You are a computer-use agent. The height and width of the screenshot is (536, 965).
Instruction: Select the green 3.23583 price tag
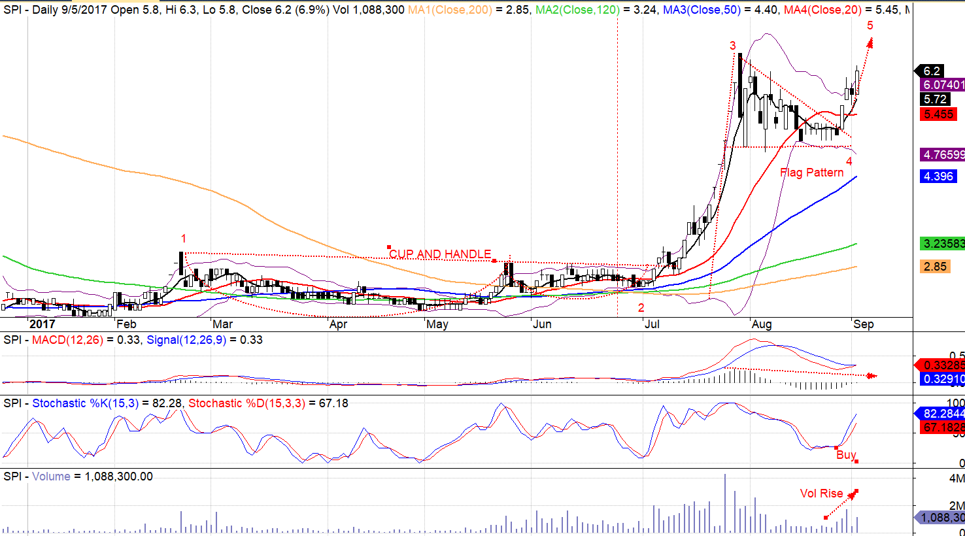tap(942, 244)
